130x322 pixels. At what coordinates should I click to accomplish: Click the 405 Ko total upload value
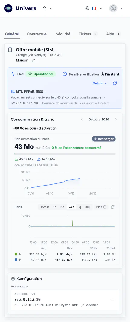point(109,260)
